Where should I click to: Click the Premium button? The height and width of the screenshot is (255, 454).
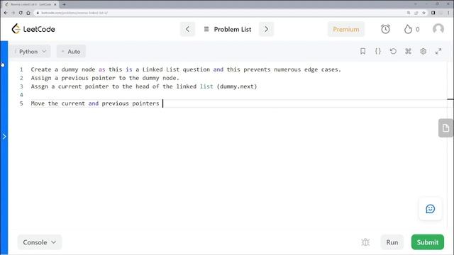click(x=346, y=29)
